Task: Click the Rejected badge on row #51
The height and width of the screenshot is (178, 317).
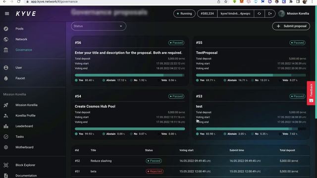Action: pos(155,172)
